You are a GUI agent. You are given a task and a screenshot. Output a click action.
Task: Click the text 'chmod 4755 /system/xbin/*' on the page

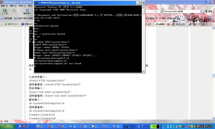click(x=47, y=81)
